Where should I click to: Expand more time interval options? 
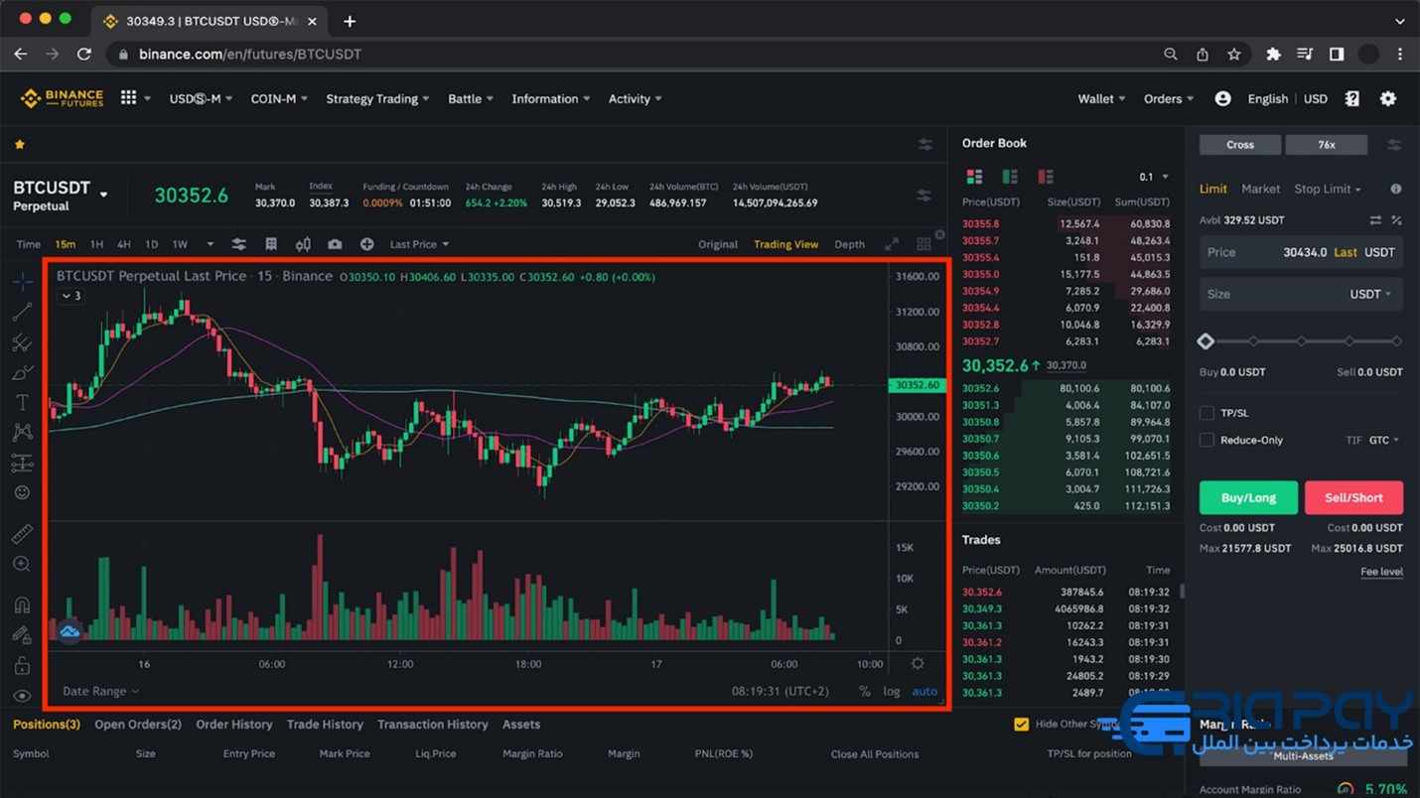tap(210, 244)
